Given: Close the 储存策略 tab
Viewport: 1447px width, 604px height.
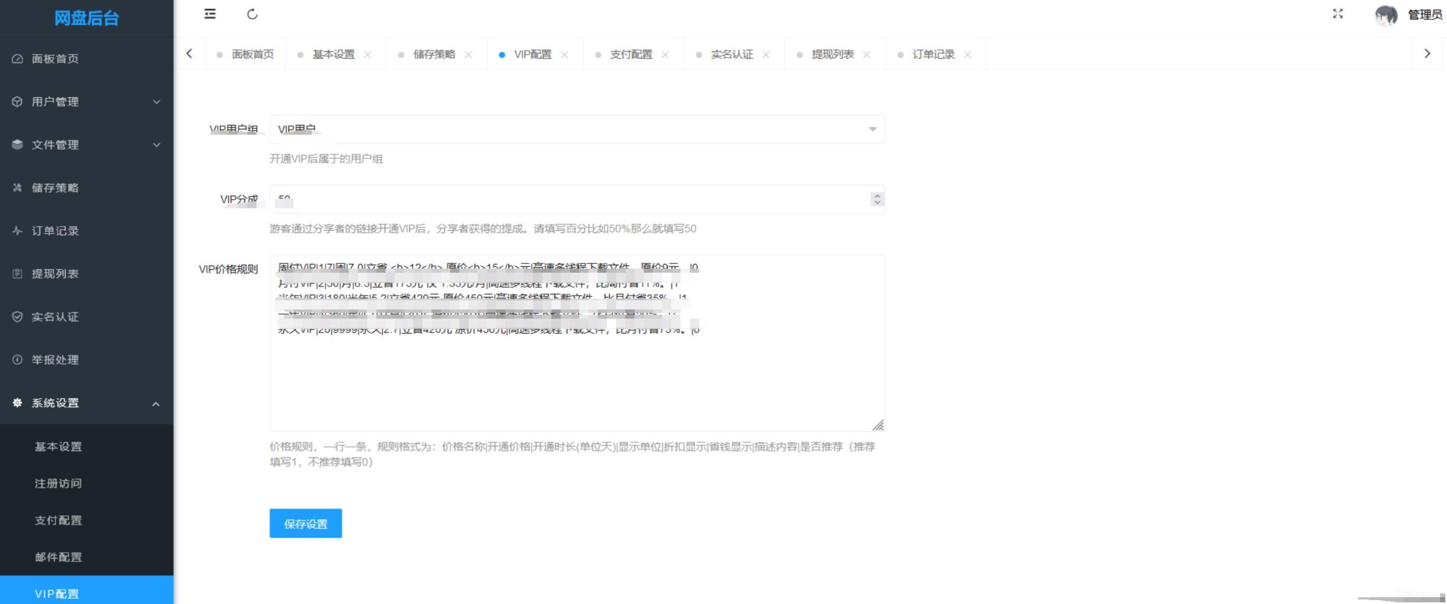Looking at the screenshot, I should (468, 55).
